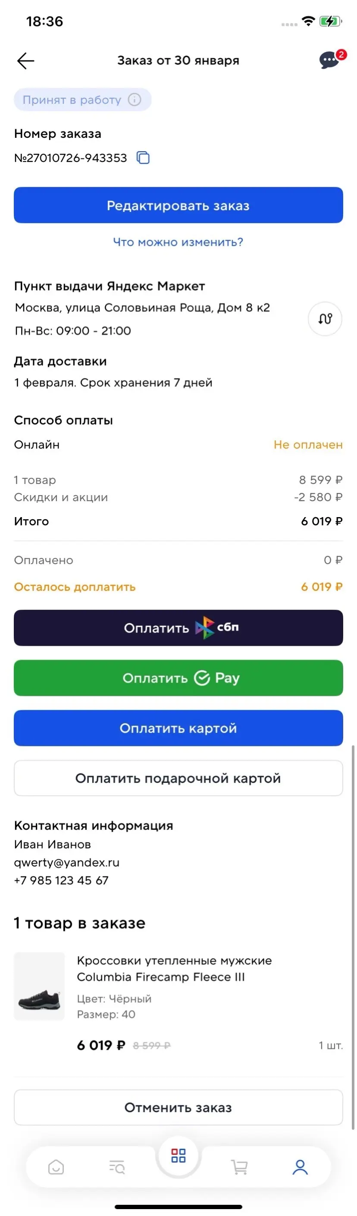Screen dimensions: 357x1216
Task: Tap 'Оплатить картой' button
Action: (x=178, y=728)
